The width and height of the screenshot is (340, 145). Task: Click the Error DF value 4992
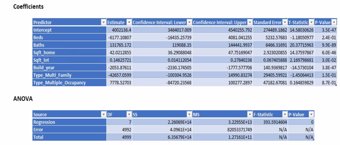coord(119,130)
